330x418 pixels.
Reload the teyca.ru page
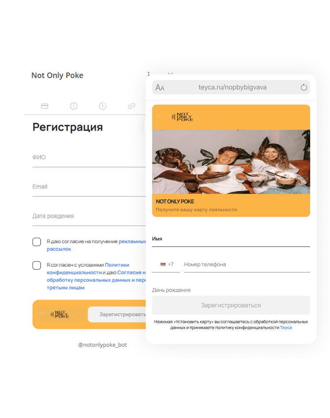coord(304,87)
